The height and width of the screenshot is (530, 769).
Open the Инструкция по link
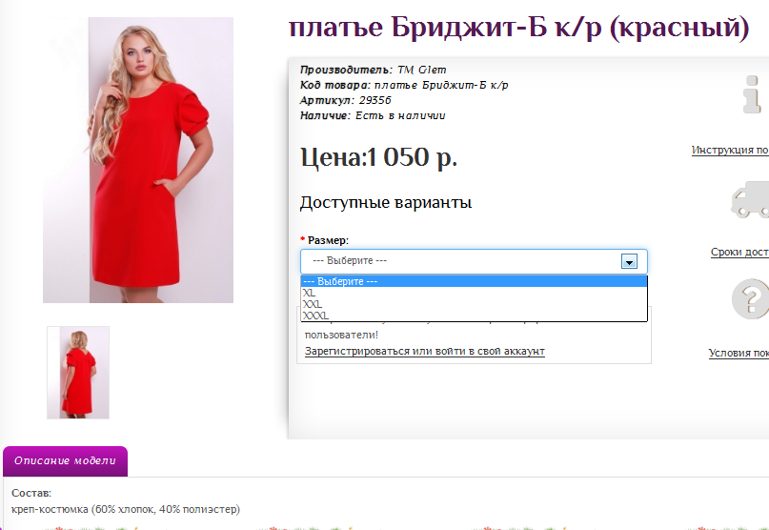click(x=730, y=151)
